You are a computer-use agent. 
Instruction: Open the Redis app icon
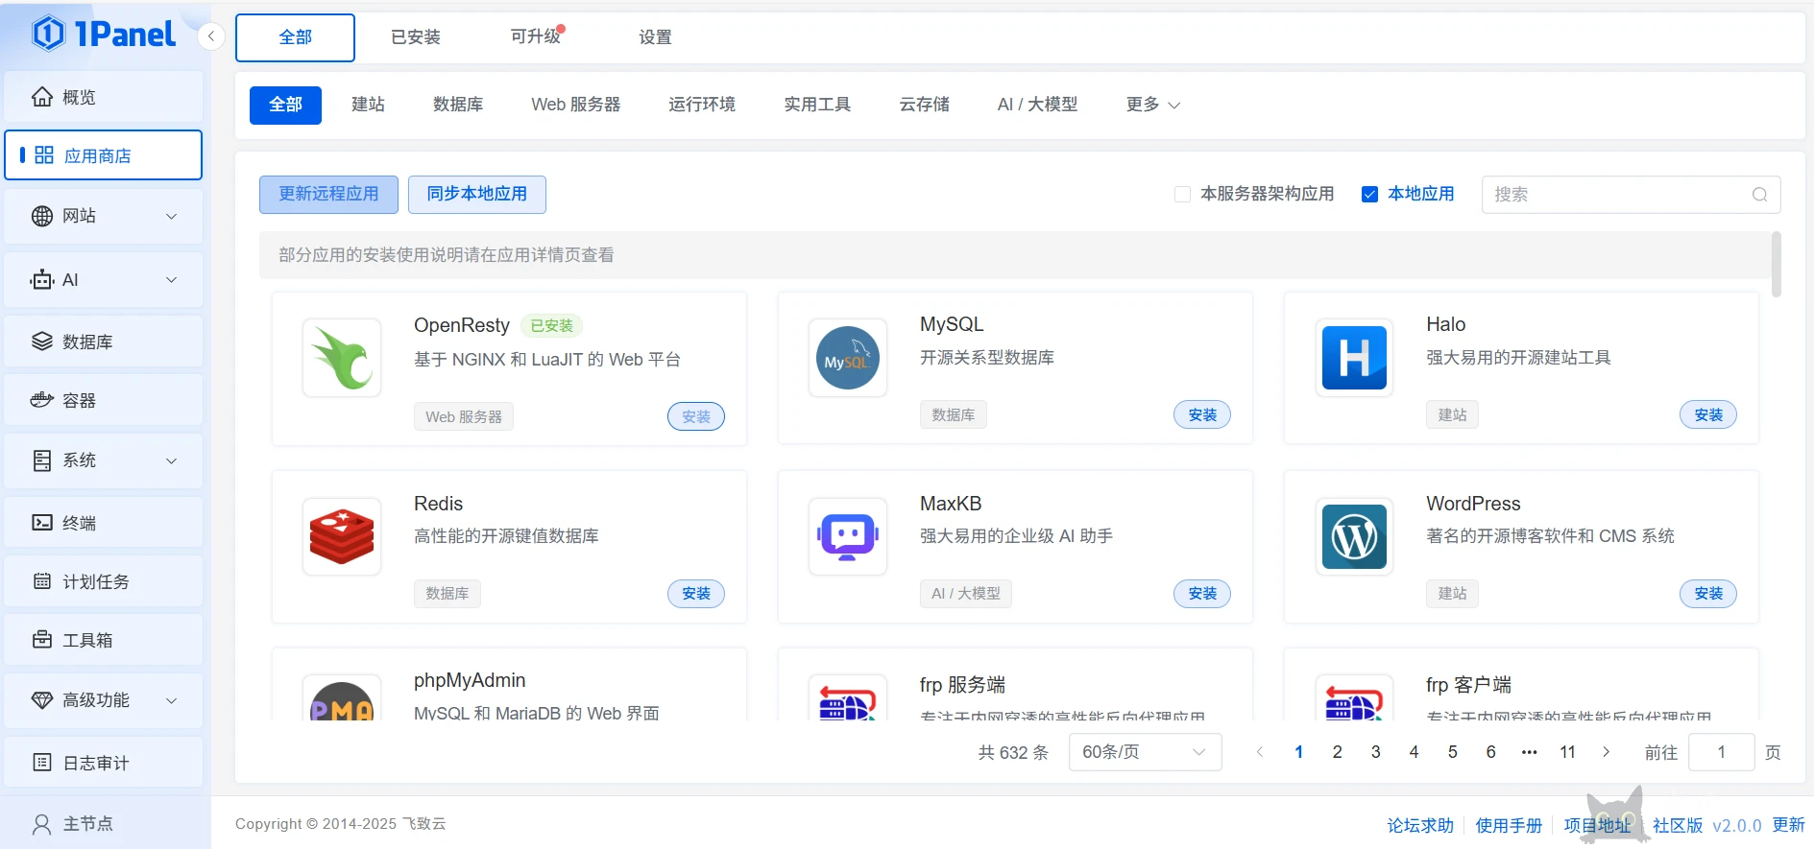(x=342, y=536)
